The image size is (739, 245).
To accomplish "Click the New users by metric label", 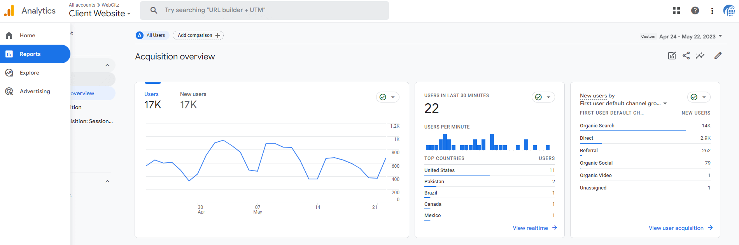I will point(597,96).
